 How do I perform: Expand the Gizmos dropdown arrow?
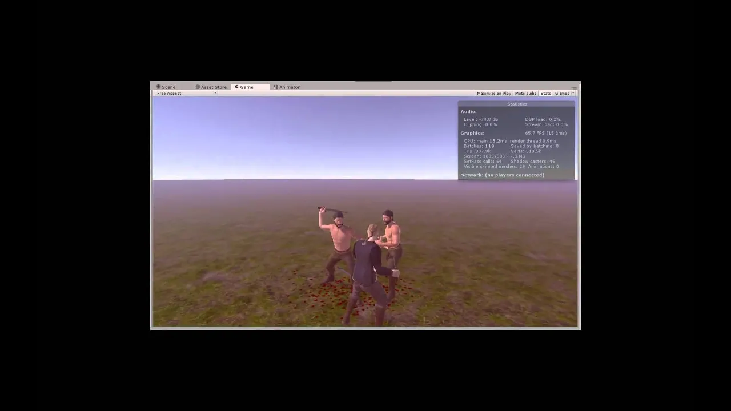tap(573, 94)
